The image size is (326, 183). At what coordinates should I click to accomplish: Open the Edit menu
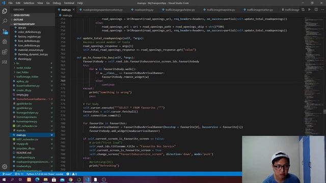click(18, 3)
